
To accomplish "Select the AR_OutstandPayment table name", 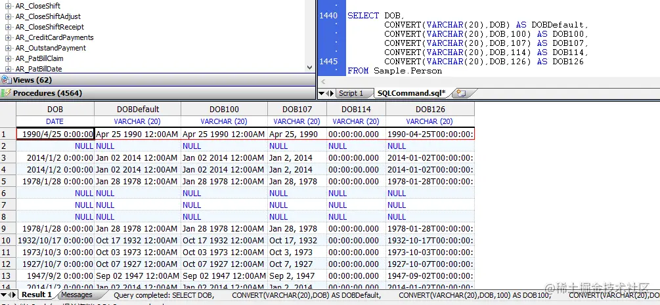I will pos(51,48).
